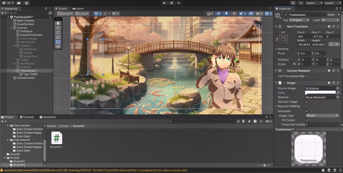The width and height of the screenshot is (343, 173).
Task: Expand the Anchors section
Action: click(x=276, y=49)
